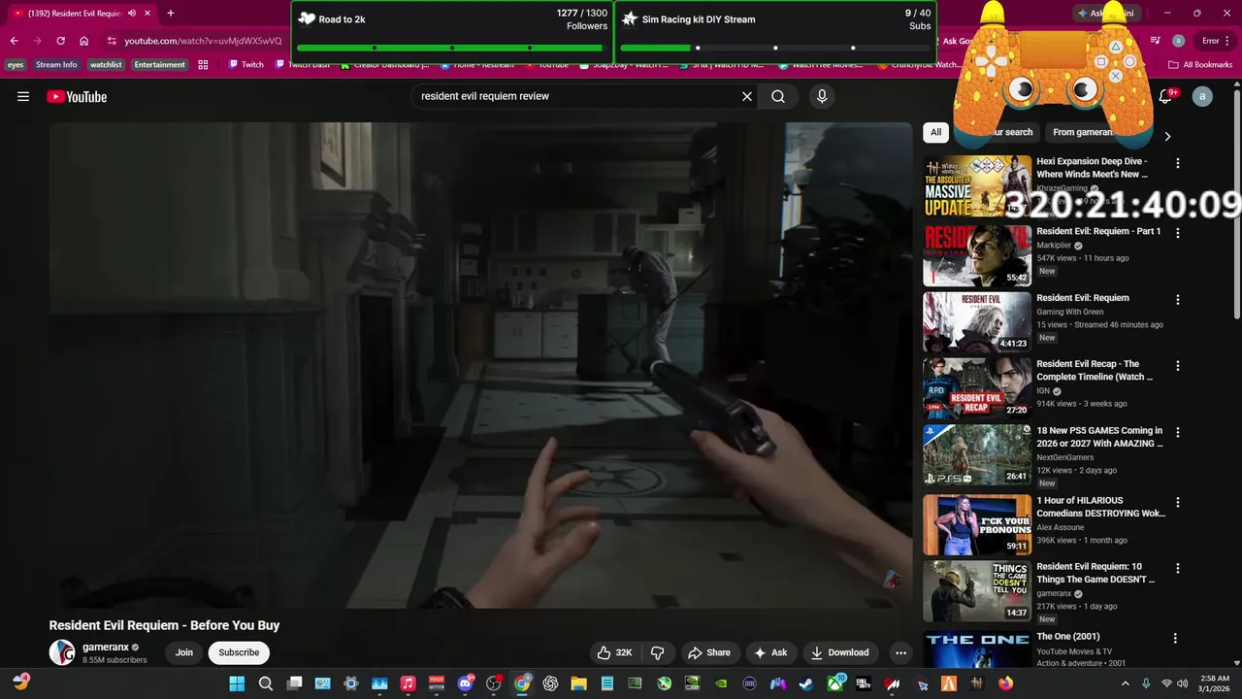Open the Entertainment bookmark
Screen dimensions: 1242x699
159,65
